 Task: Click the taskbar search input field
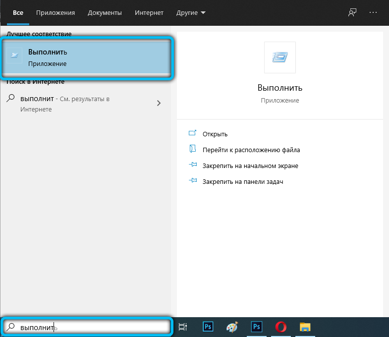coord(87,327)
